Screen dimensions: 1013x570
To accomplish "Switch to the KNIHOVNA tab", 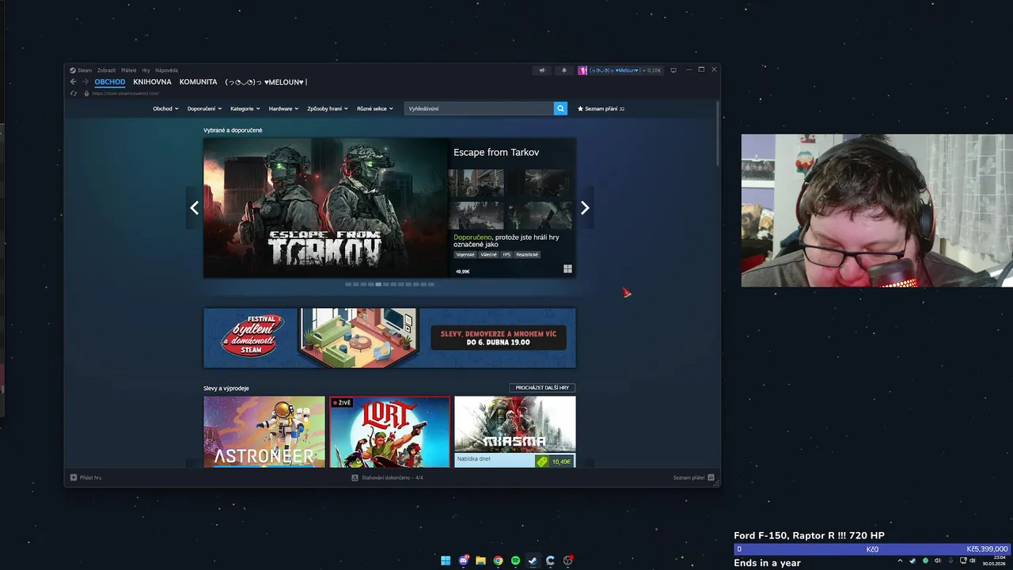I will click(x=152, y=82).
